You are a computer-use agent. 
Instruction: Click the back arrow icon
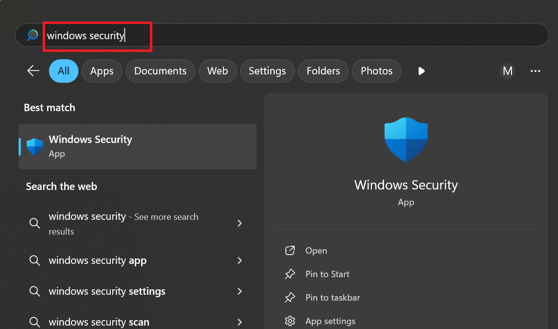[33, 71]
